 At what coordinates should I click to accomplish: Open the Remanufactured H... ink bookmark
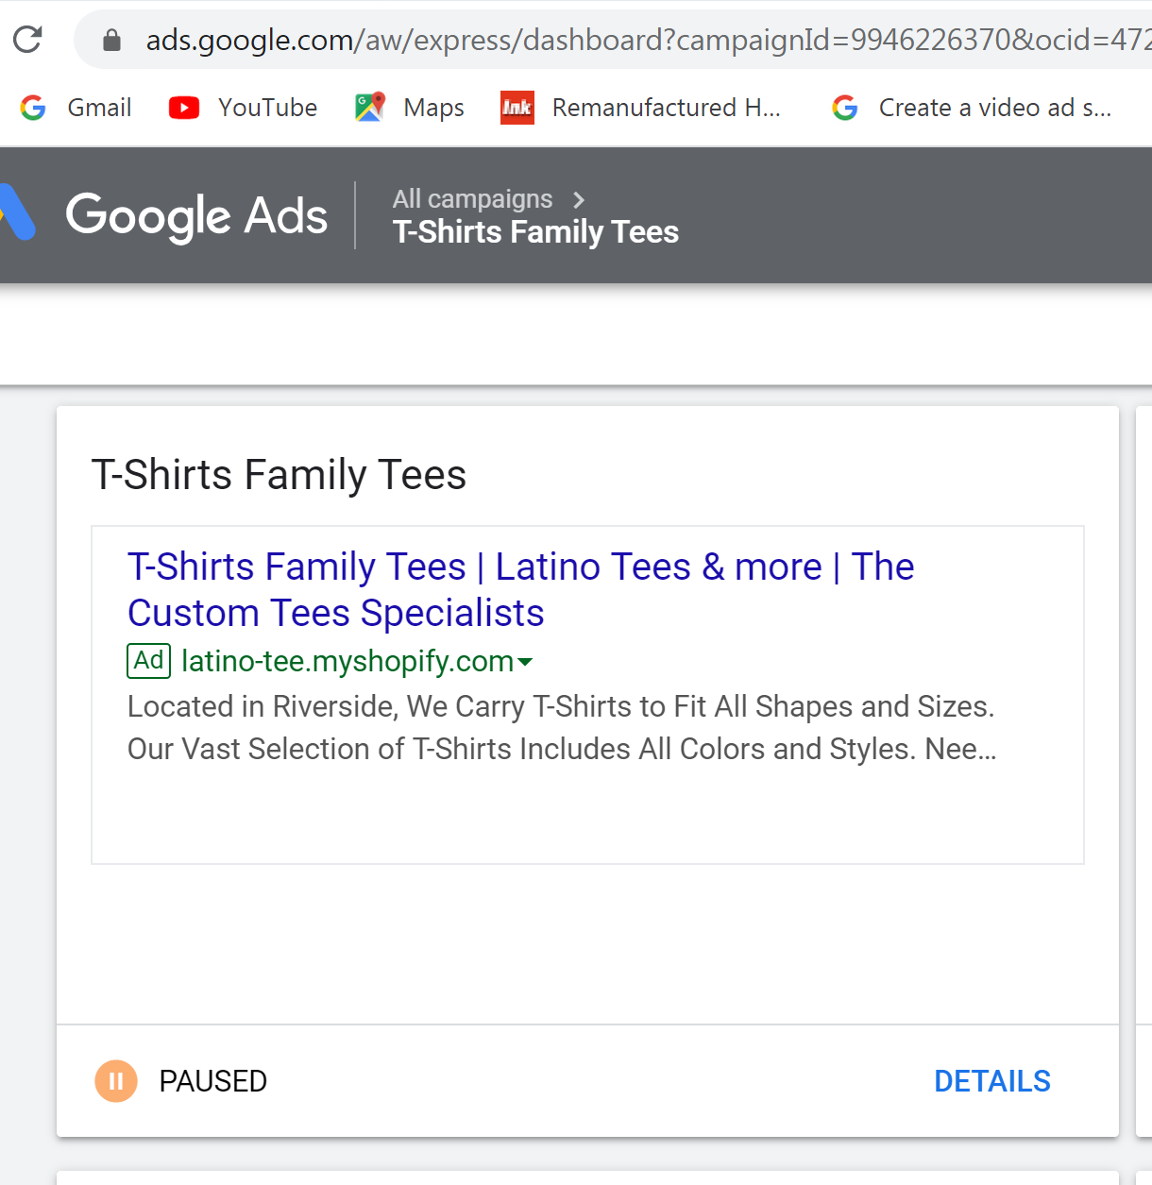point(641,108)
